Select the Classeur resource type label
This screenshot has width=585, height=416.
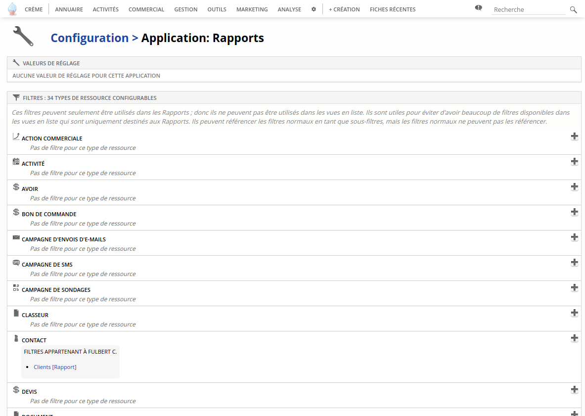pyautogui.click(x=35, y=315)
